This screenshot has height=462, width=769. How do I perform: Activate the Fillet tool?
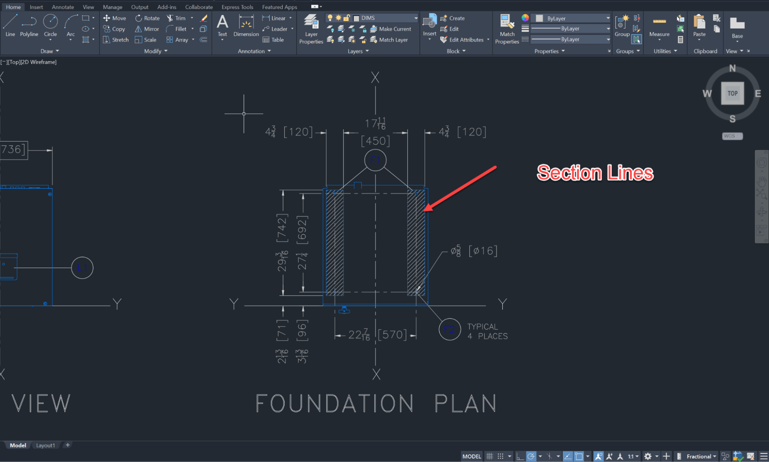pos(177,29)
